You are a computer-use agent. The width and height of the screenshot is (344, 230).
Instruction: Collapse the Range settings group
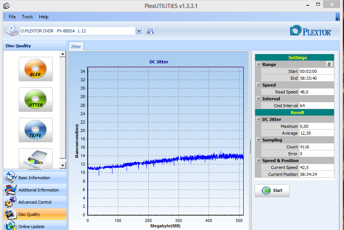click(x=258, y=64)
